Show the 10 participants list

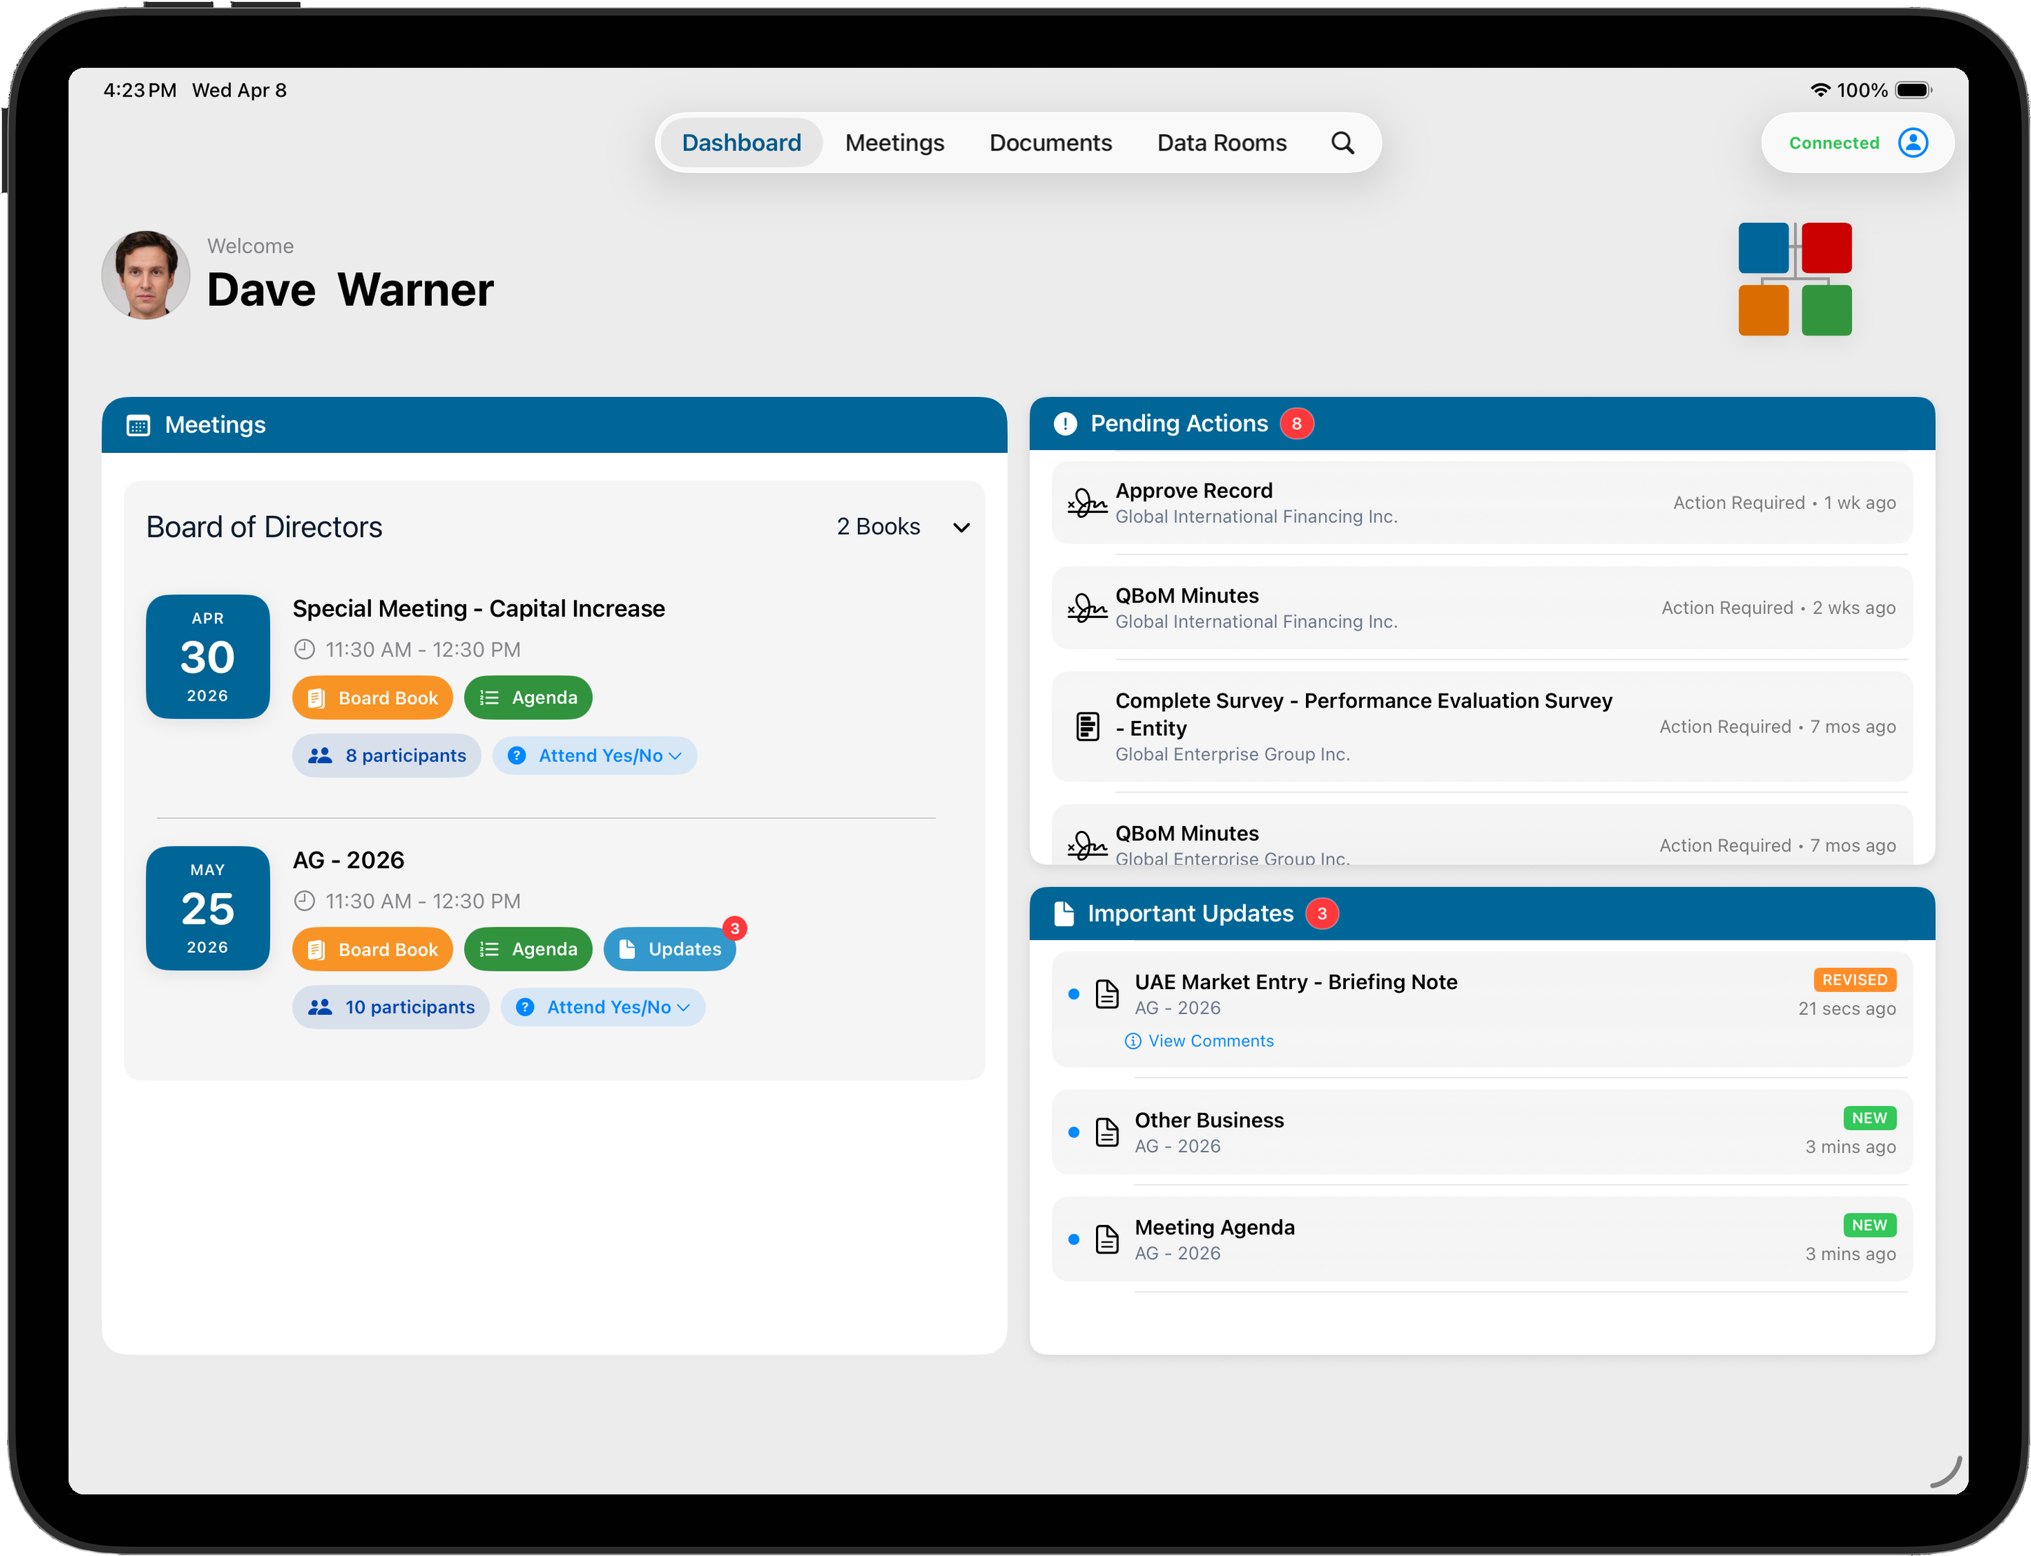coord(391,1007)
